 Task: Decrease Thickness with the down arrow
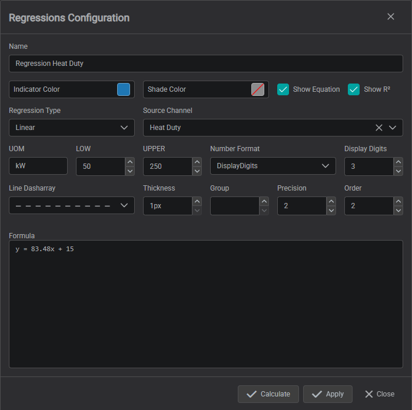(197, 211)
